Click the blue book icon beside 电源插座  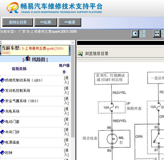(x=2, y=142)
